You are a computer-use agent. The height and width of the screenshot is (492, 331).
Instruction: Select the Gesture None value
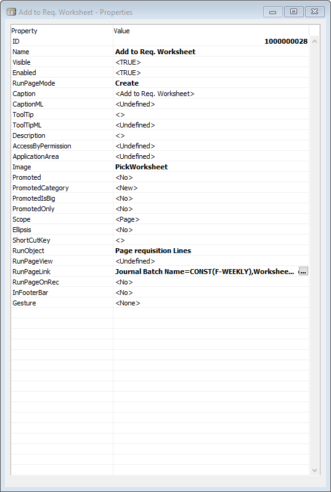point(128,303)
